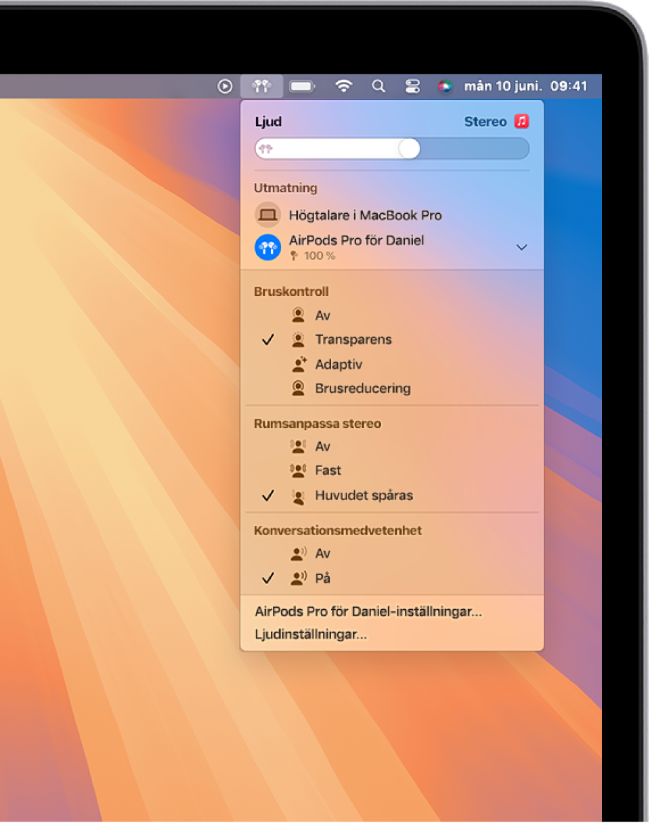Open the Now Playing menu bar icon
Screen dimensions: 650x823
click(x=225, y=86)
